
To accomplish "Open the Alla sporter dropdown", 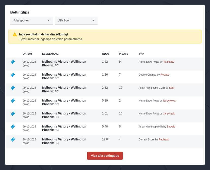I will [x=31, y=20].
